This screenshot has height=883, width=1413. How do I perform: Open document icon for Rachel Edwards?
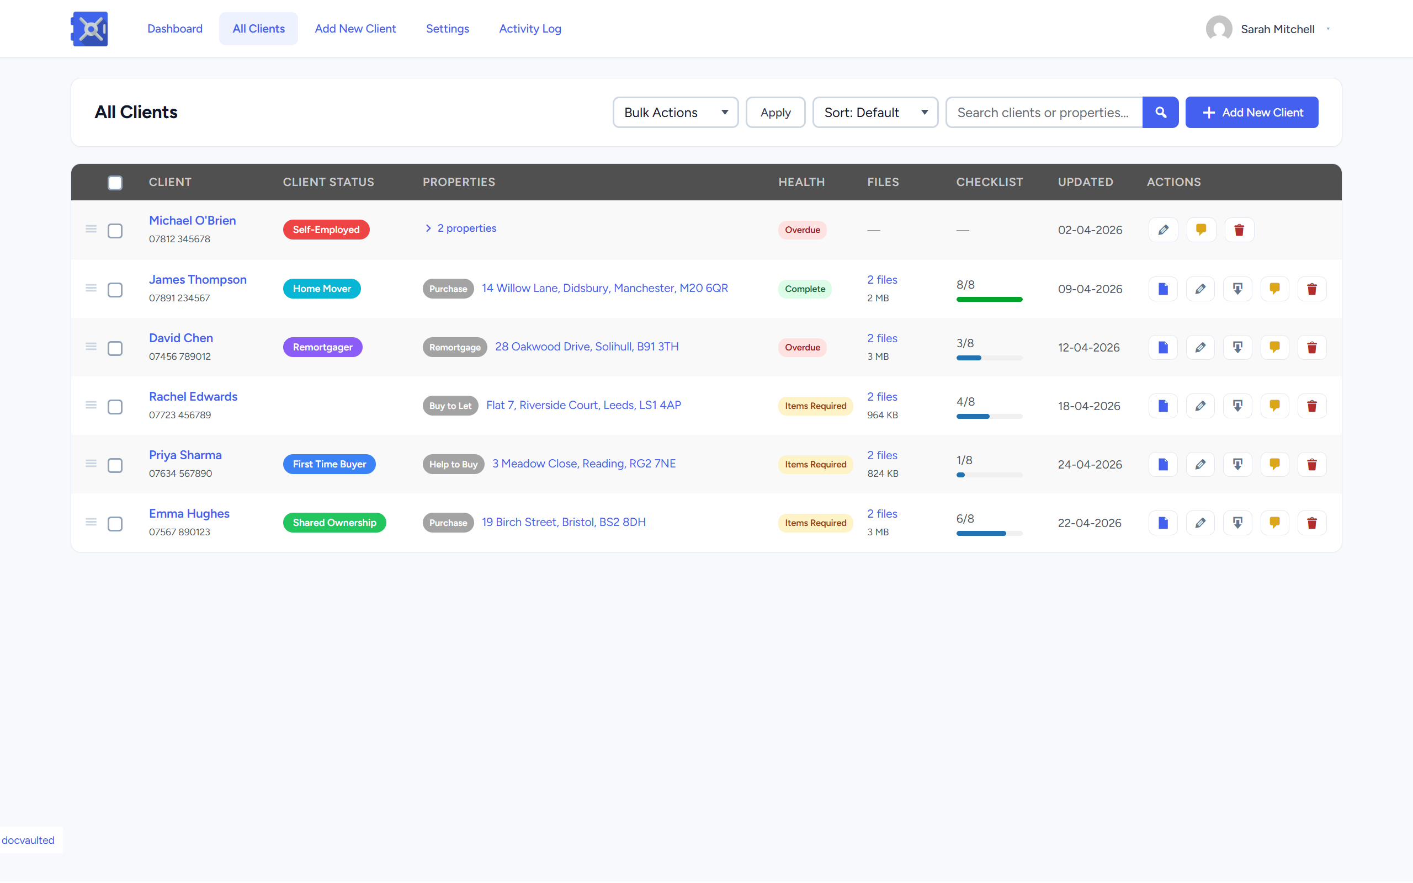click(1163, 405)
